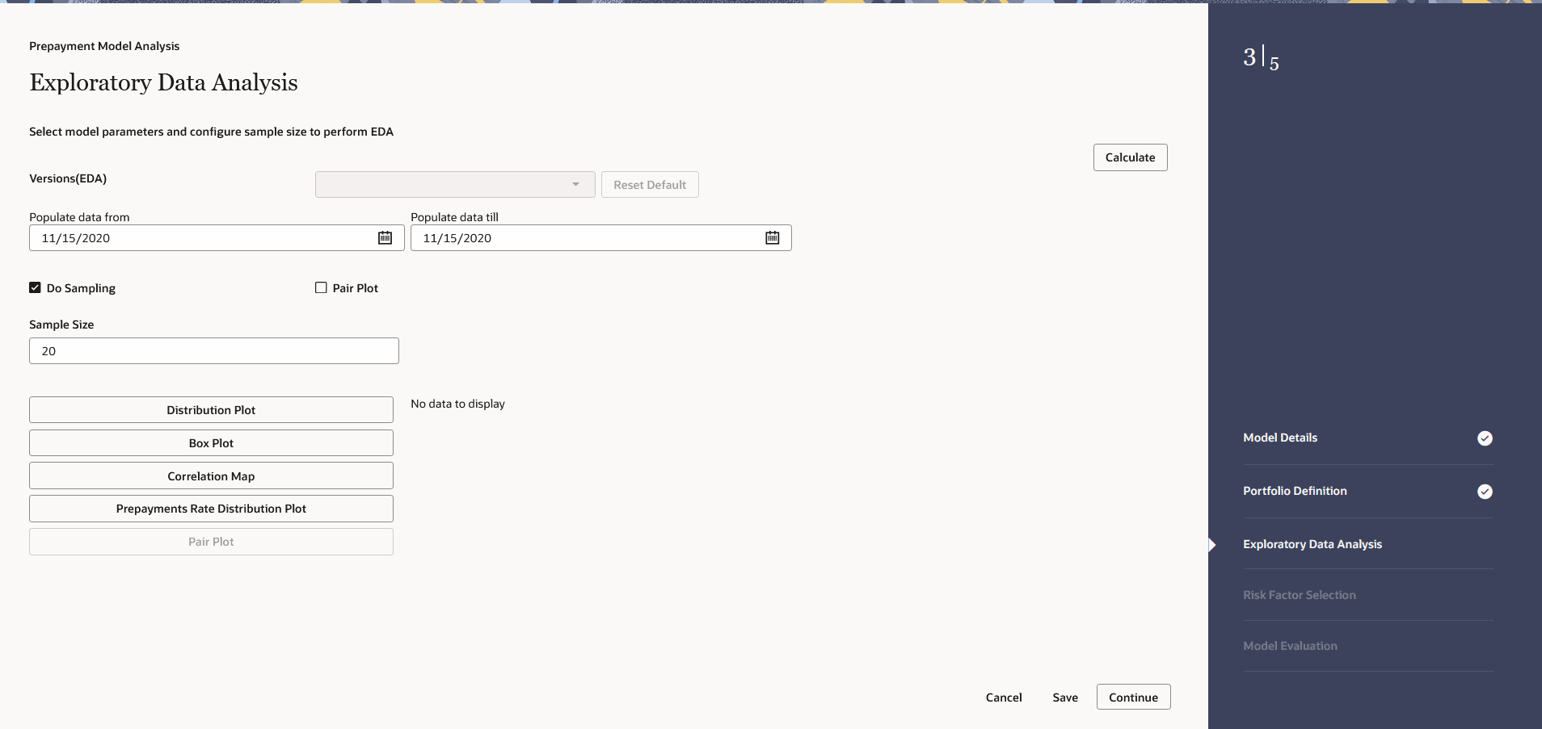Click Reset Default next to Versions
The height and width of the screenshot is (729, 1542).
[650, 184]
